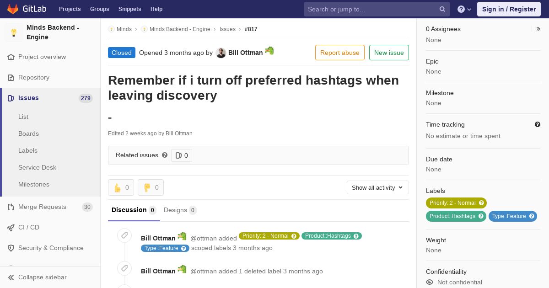
Task: Click sidebar Type::Feature label
Action: 509,216
